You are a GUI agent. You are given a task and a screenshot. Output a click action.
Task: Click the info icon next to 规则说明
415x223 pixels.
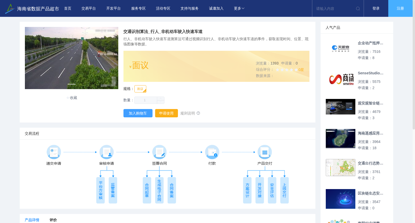pyautogui.click(x=198, y=113)
